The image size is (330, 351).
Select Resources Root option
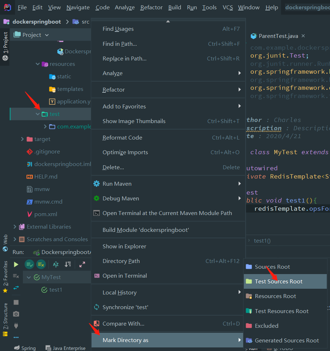285,296
